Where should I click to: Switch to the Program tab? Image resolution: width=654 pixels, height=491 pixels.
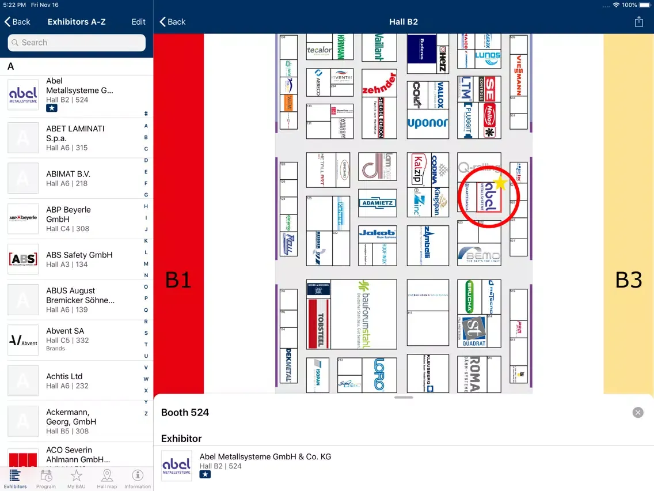pos(46,479)
